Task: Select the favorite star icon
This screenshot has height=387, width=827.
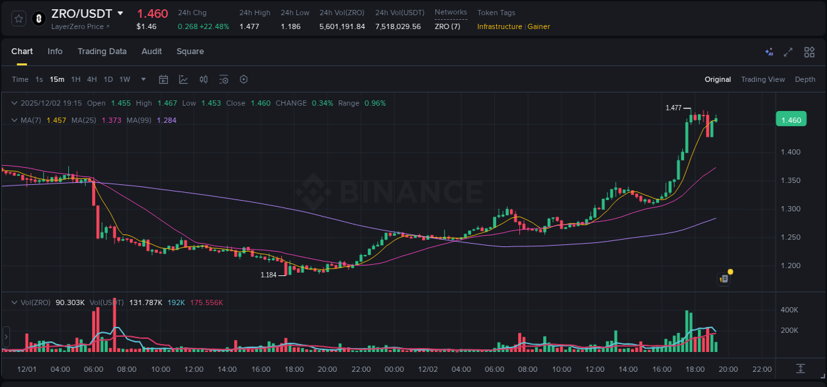Action: point(18,18)
